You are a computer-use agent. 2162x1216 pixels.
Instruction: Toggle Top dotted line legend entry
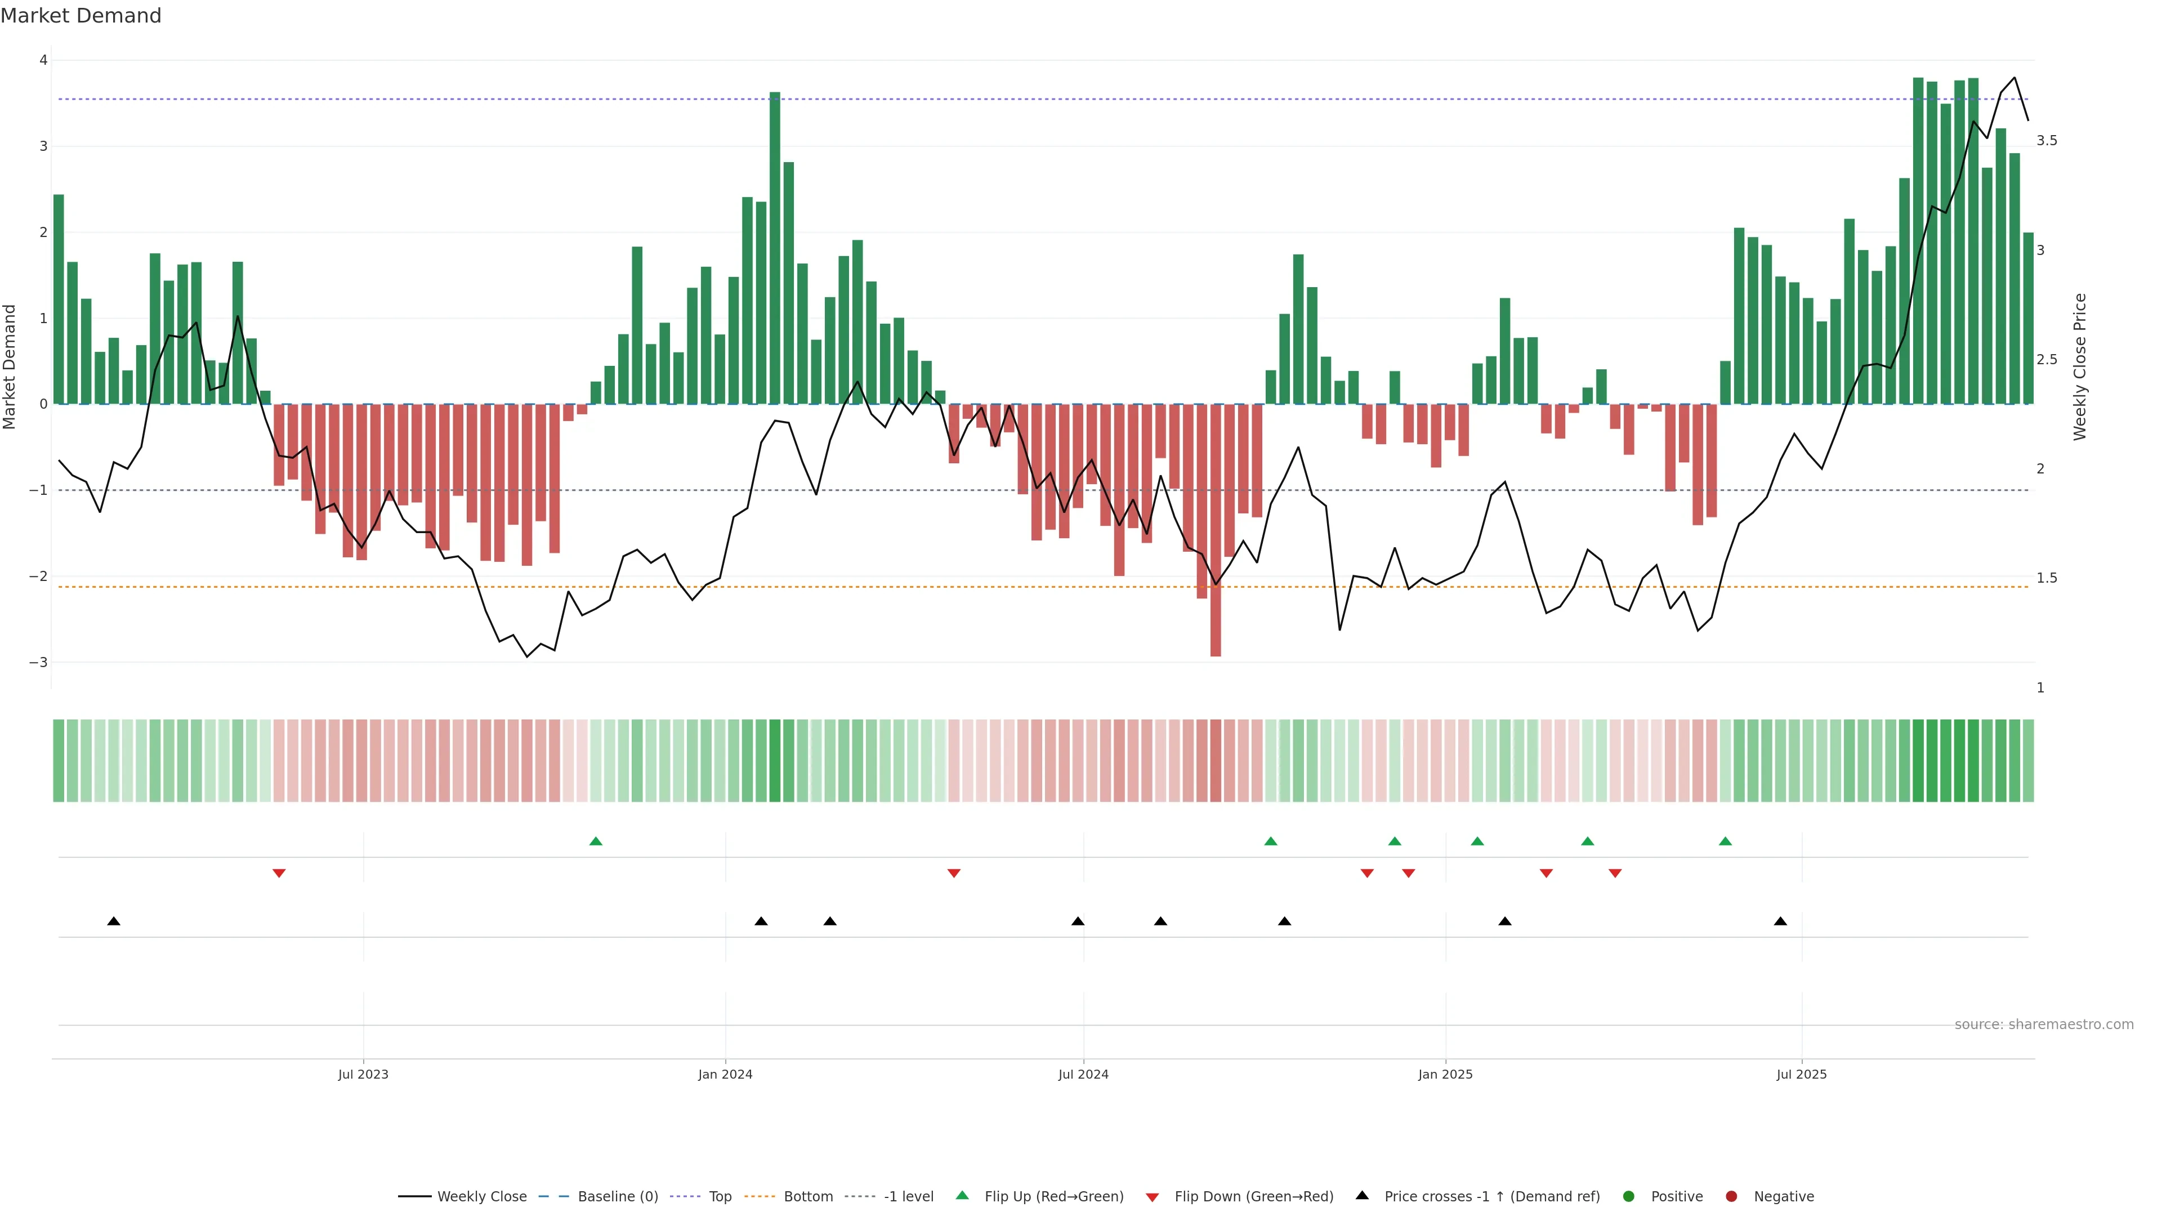pos(720,1196)
